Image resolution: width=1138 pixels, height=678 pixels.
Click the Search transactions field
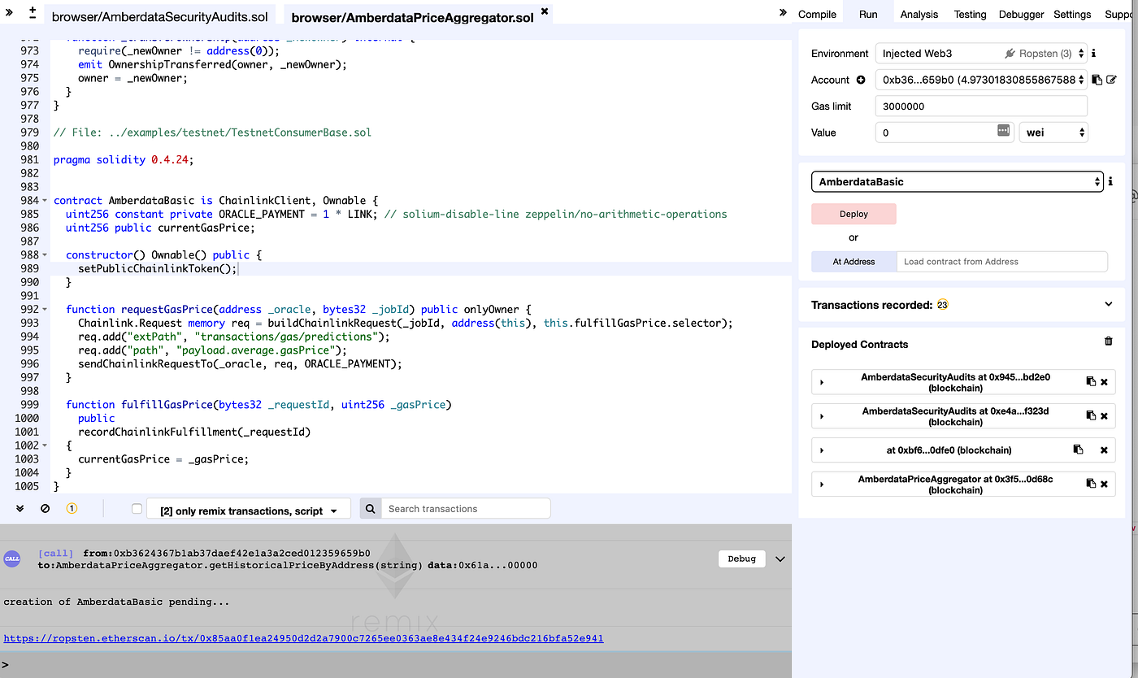tap(466, 509)
